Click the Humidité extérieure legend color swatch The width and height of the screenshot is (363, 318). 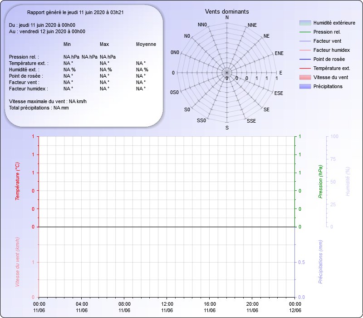pyautogui.click(x=305, y=23)
